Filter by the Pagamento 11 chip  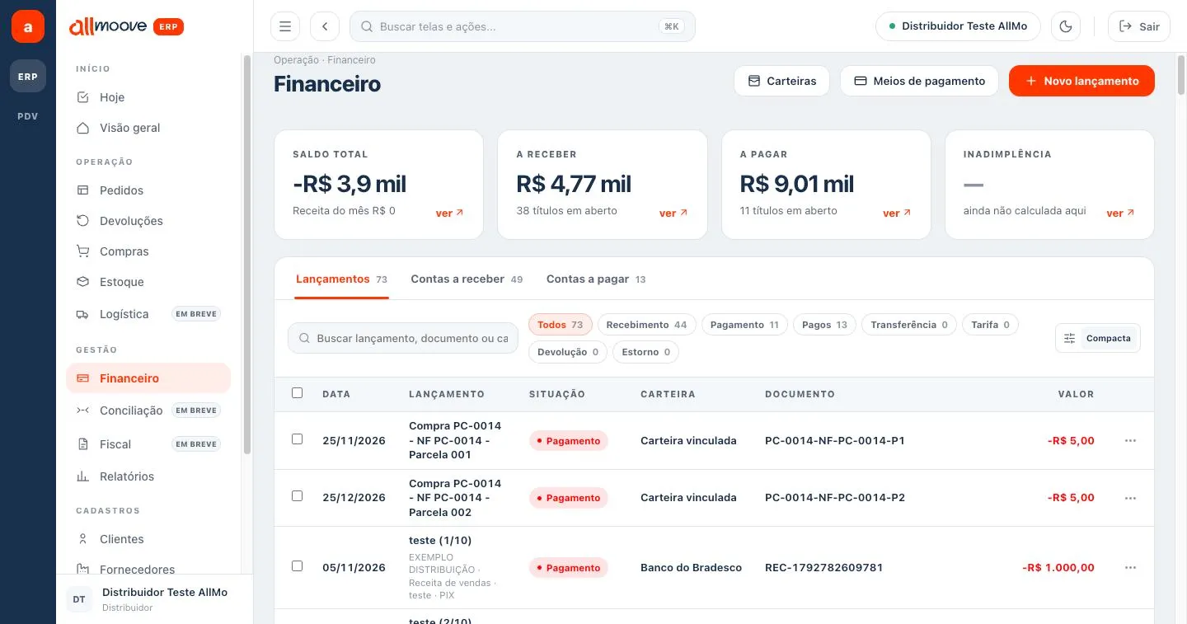tap(744, 325)
